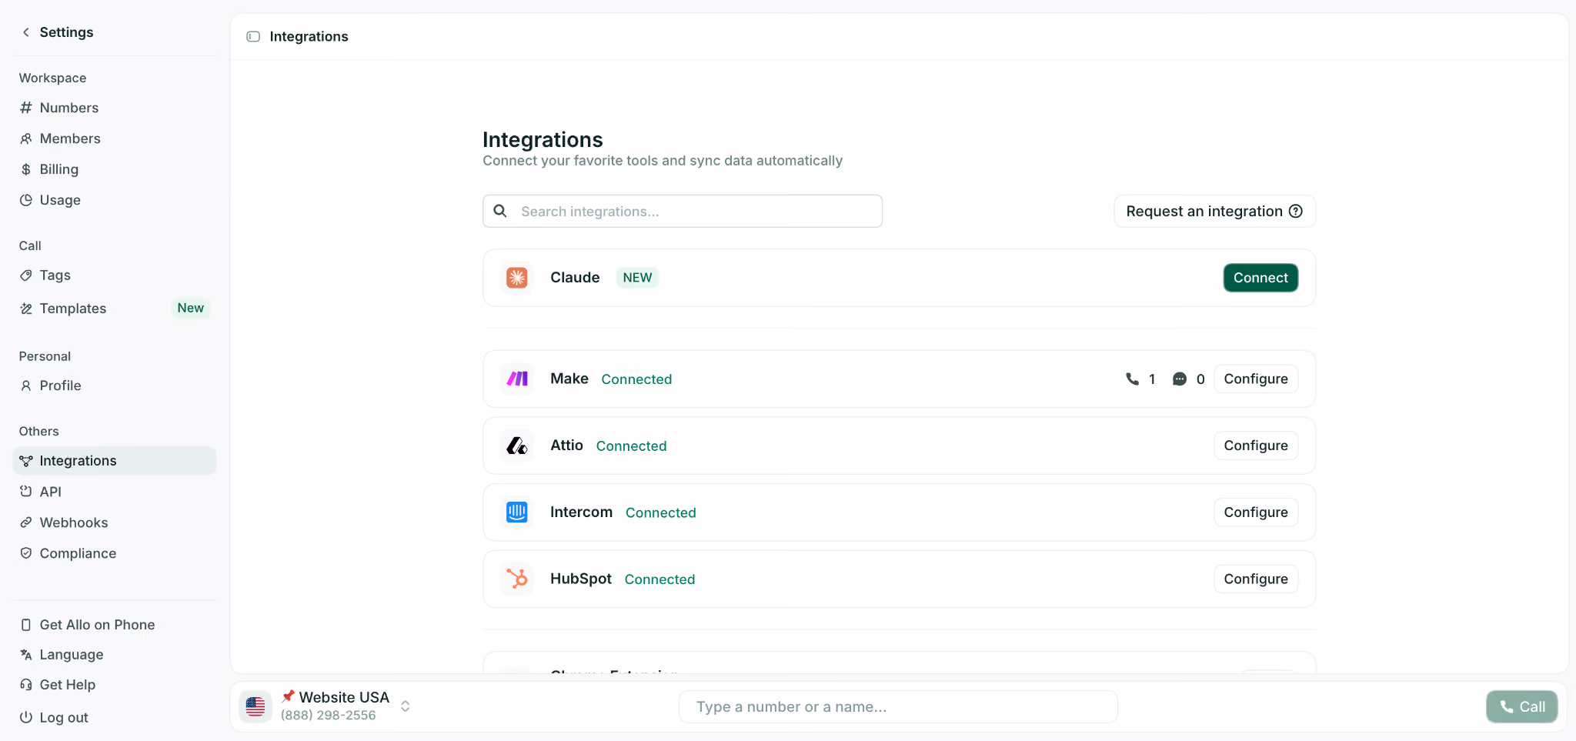This screenshot has height=741, width=1576.
Task: Click the Profile person icon
Action: [x=26, y=386]
